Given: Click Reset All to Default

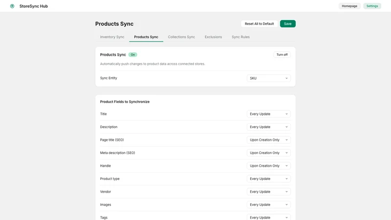Looking at the screenshot, I should [259, 23].
